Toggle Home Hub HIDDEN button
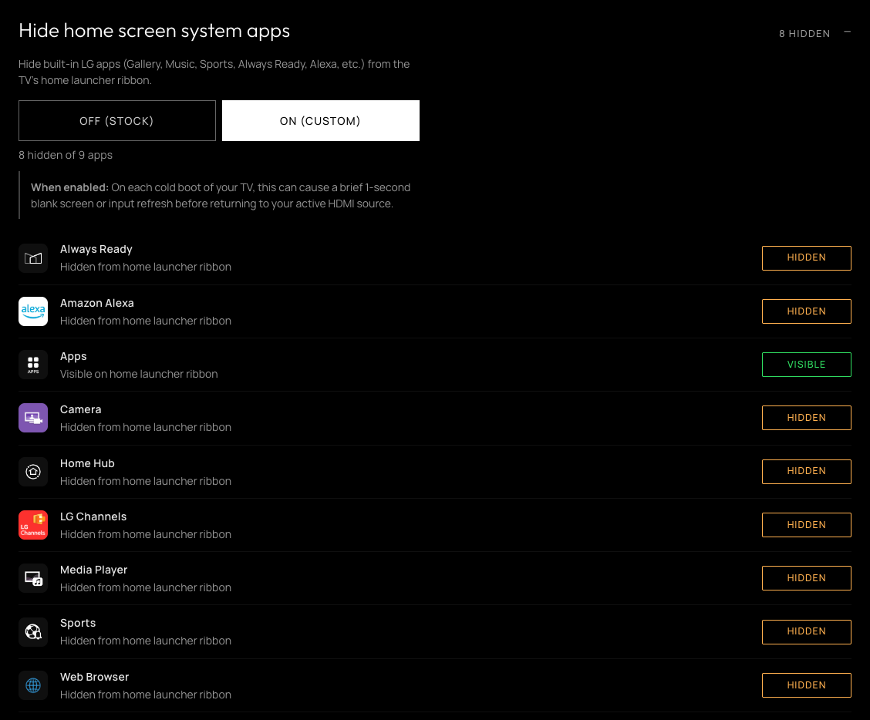 click(x=806, y=472)
